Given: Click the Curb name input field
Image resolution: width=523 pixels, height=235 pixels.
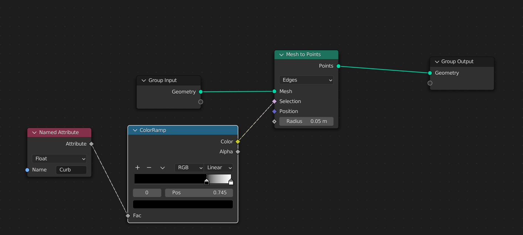Looking at the screenshot, I should pos(71,170).
